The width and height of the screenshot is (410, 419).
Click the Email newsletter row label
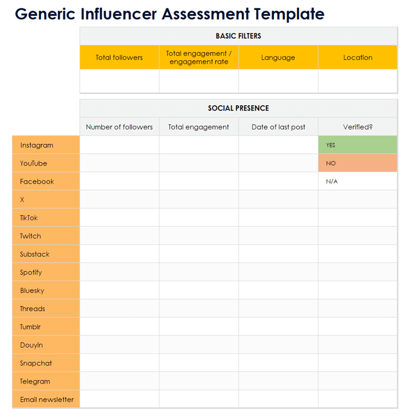[x=46, y=399]
